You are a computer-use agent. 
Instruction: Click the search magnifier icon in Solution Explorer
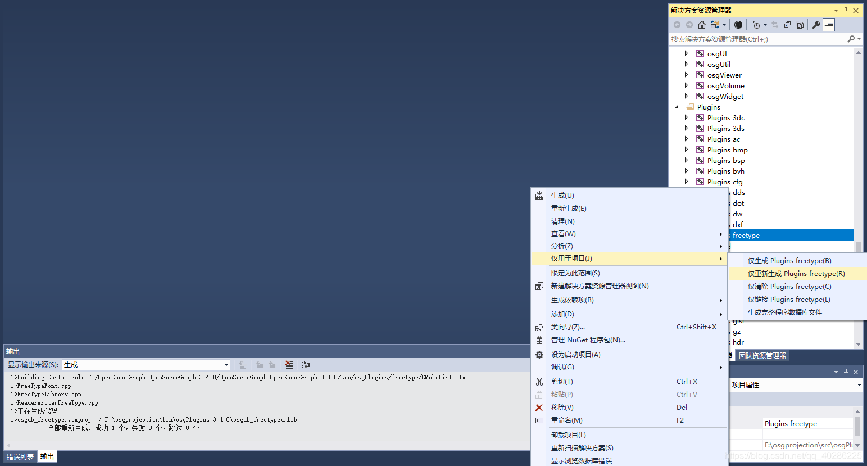[851, 39]
